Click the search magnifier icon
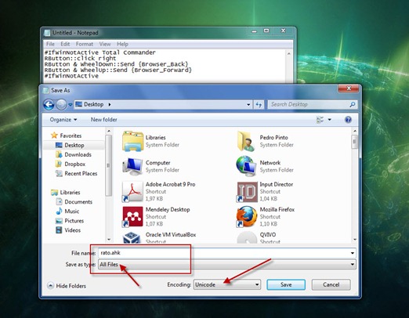 (352, 104)
